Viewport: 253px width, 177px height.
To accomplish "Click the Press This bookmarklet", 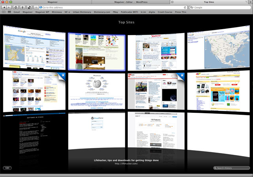I will [181, 12].
